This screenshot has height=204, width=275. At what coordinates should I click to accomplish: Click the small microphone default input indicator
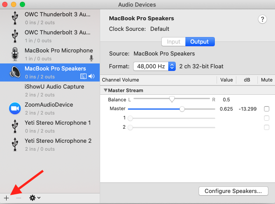coord(91,58)
